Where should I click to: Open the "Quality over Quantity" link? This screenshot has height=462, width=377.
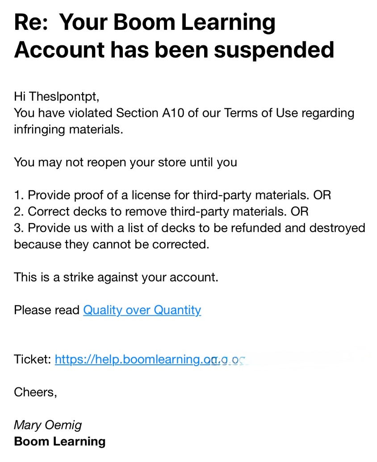click(x=142, y=310)
